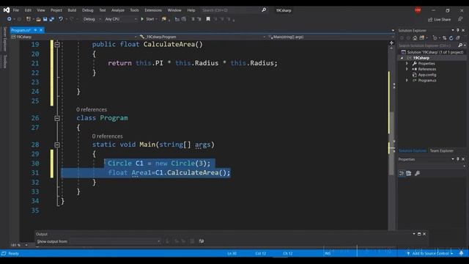
Task: Click the Collapse All icon in Solution Explorer
Action: [458, 38]
